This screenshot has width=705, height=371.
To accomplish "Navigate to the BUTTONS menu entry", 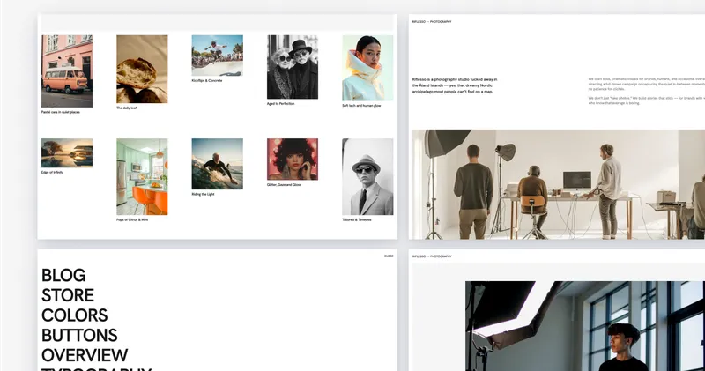I will pyautogui.click(x=79, y=336).
